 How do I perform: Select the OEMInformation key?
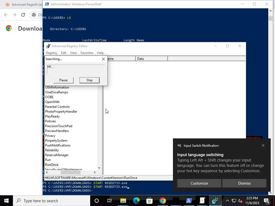point(57,87)
